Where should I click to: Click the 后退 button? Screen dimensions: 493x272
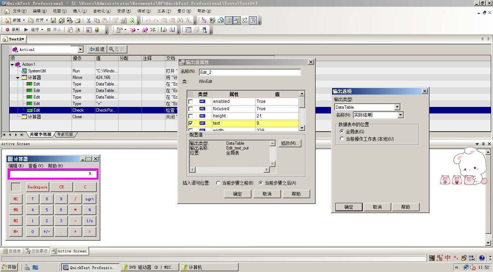pyautogui.click(x=97, y=49)
